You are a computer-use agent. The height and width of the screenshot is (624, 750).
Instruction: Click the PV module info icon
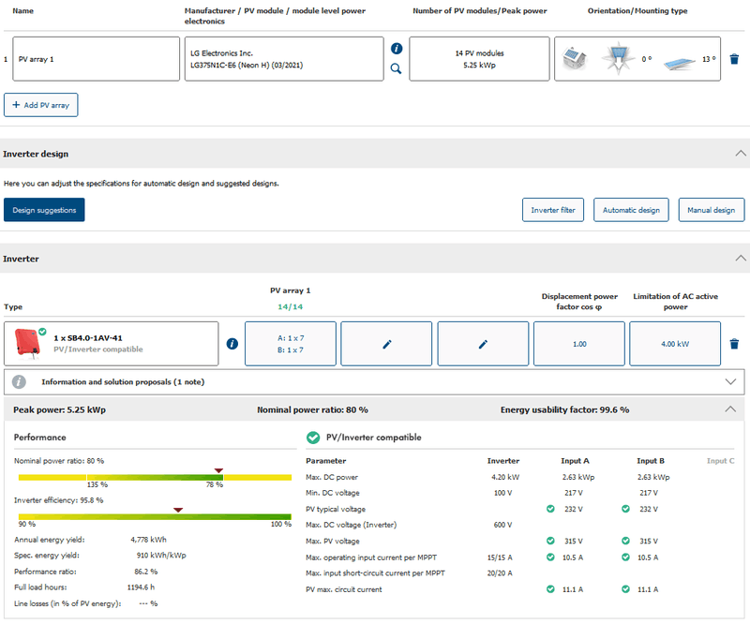pyautogui.click(x=397, y=48)
